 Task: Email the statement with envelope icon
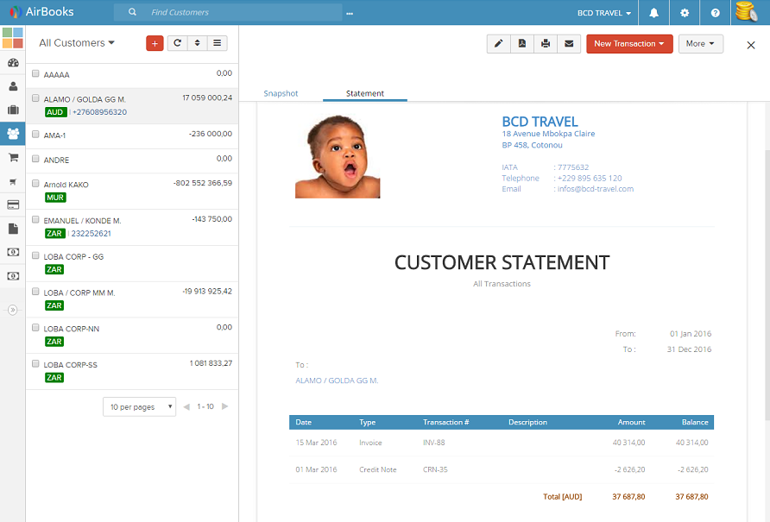[569, 44]
